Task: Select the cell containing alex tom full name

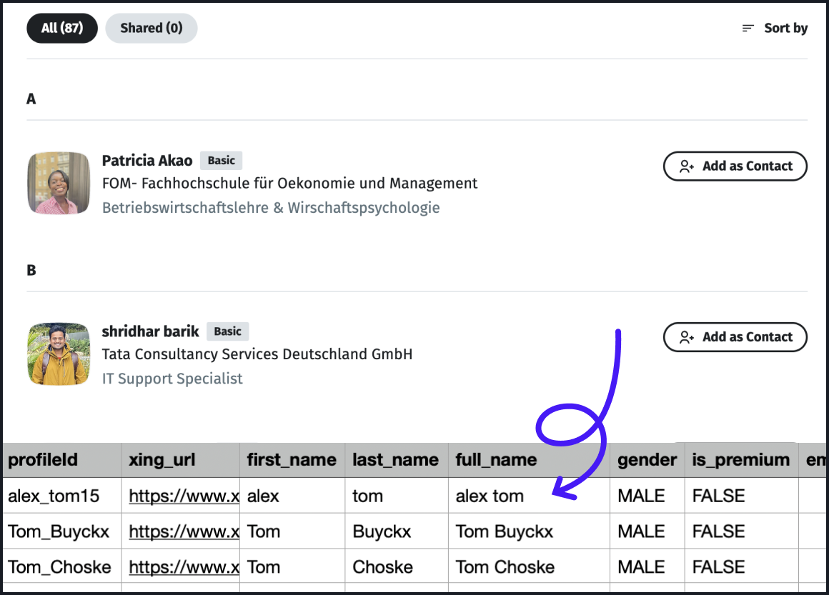Action: (x=490, y=496)
